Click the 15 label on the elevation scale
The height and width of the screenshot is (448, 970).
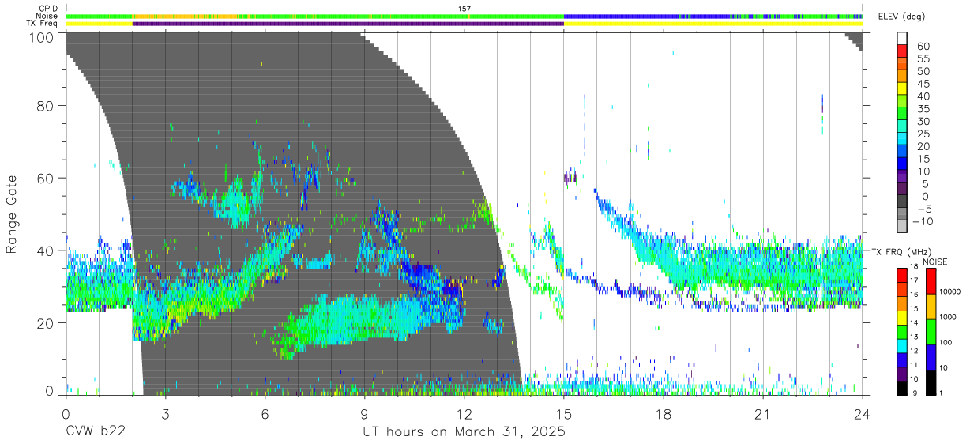pos(923,159)
